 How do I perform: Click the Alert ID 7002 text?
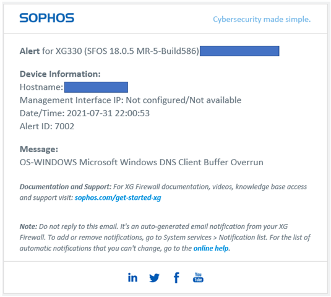pyautogui.click(x=47, y=126)
